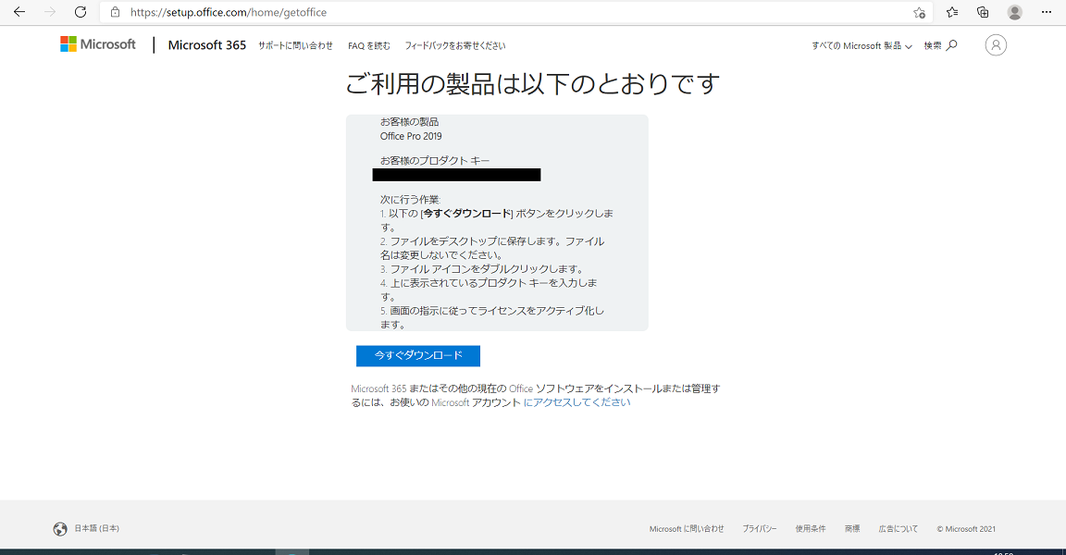The image size is (1066, 555).
Task: Open 商標 footer link
Action: (852, 528)
